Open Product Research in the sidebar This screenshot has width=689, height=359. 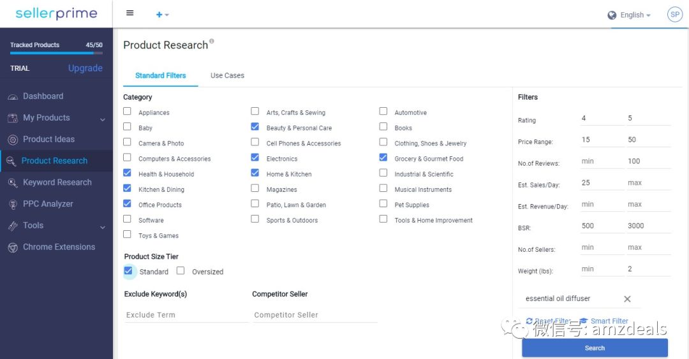(x=54, y=161)
